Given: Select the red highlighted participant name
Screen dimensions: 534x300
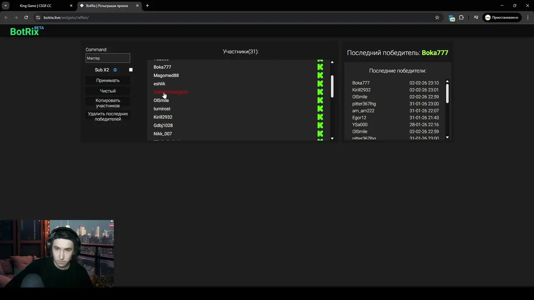Looking at the screenshot, I should (x=171, y=92).
